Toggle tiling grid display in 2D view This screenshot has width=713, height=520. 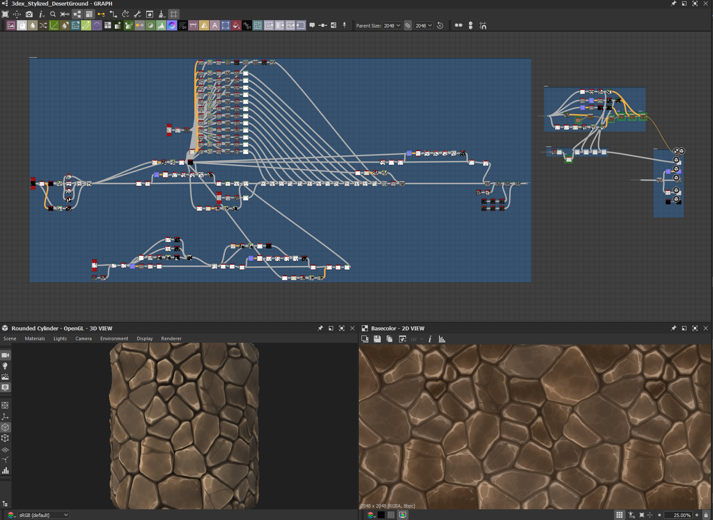pyautogui.click(x=619, y=515)
